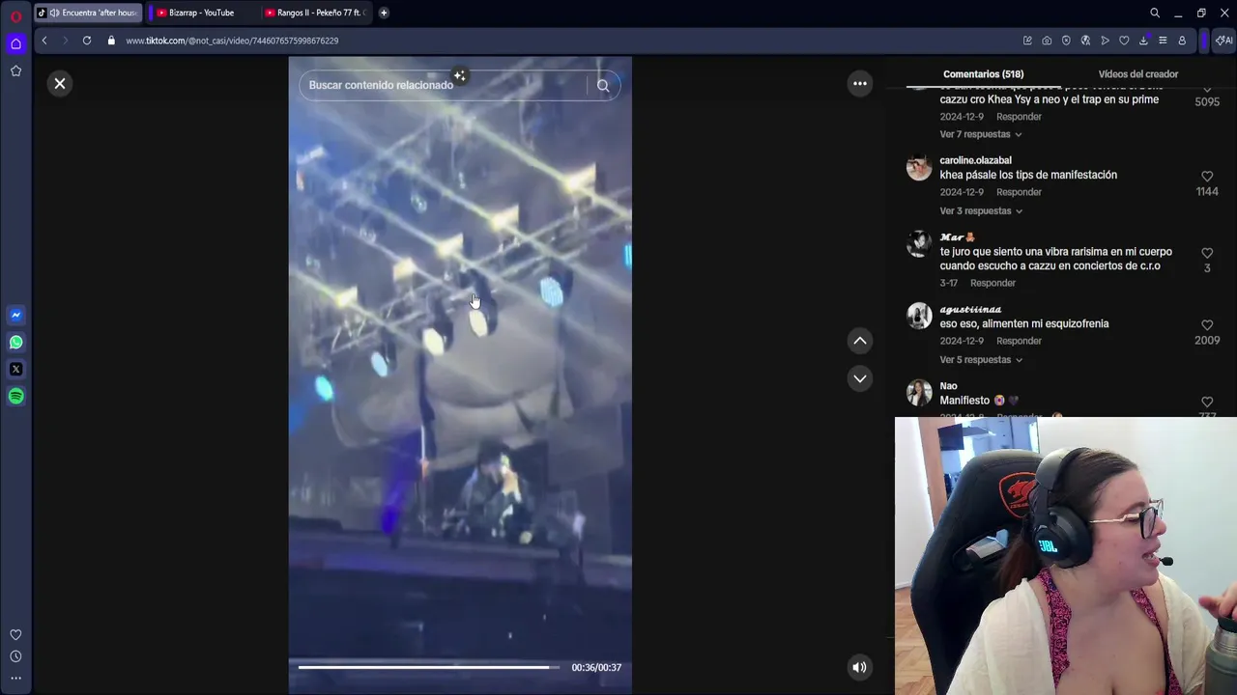Add page to bookmarks with toolbar heart
Screen dimensions: 1237x695
pyautogui.click(x=1124, y=41)
